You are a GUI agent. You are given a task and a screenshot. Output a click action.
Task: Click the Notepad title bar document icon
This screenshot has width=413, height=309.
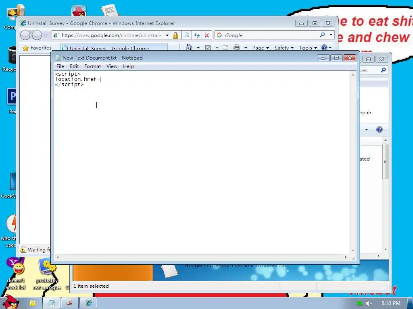[x=58, y=58]
